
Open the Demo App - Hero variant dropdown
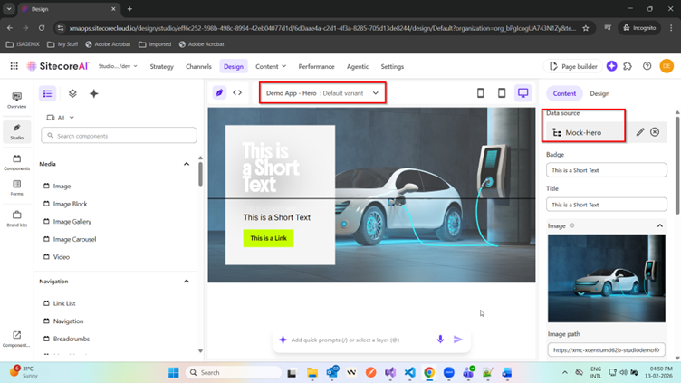pyautogui.click(x=322, y=93)
